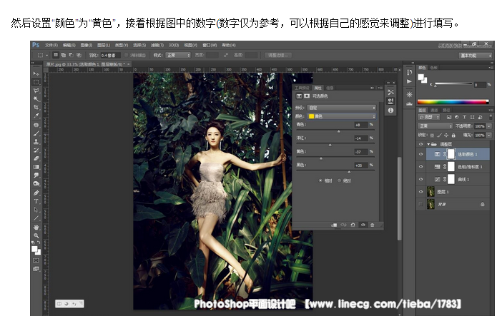Select the Rectangular Marquee tool in toolbox
The image size is (497, 316).
pyautogui.click(x=36, y=82)
